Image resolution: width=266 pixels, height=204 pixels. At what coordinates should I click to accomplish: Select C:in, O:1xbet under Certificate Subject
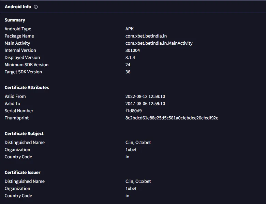[x=138, y=142]
